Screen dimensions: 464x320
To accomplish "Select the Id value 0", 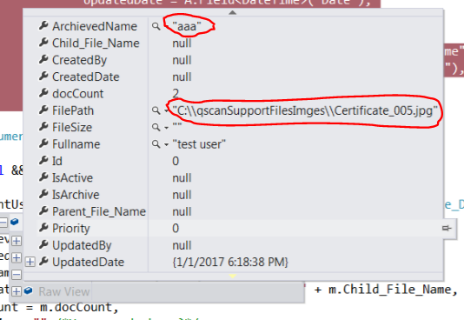I will (176, 162).
